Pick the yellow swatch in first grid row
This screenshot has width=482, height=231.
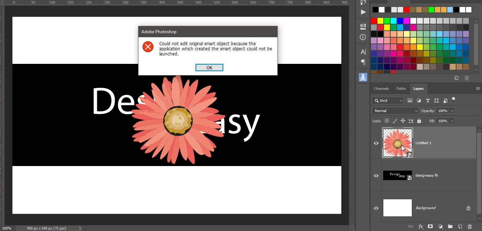click(380, 21)
